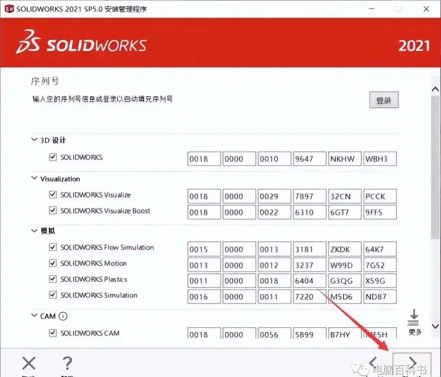Click the SOLIDWORKS logo in the red banner
The width and height of the screenshot is (441, 377).
point(81,42)
